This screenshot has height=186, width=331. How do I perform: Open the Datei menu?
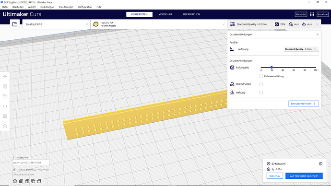pyautogui.click(x=5, y=7)
